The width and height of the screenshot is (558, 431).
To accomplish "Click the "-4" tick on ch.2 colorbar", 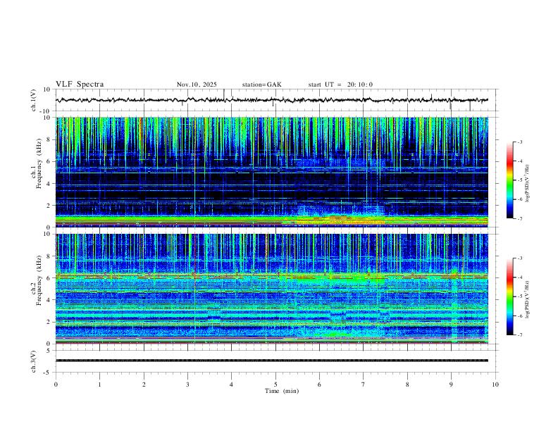I will (519, 277).
